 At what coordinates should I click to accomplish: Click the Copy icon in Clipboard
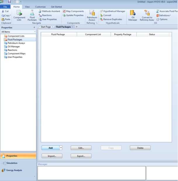coord(3,15)
